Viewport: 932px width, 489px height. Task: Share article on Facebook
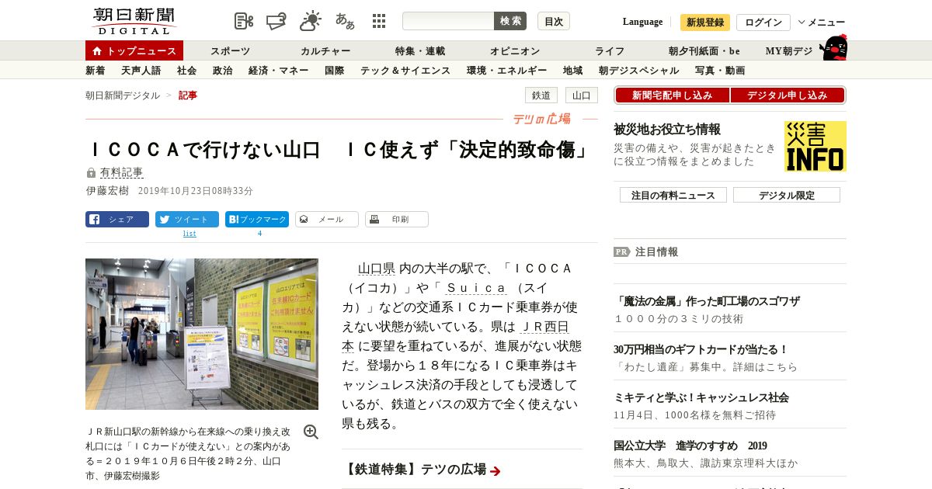(x=117, y=219)
